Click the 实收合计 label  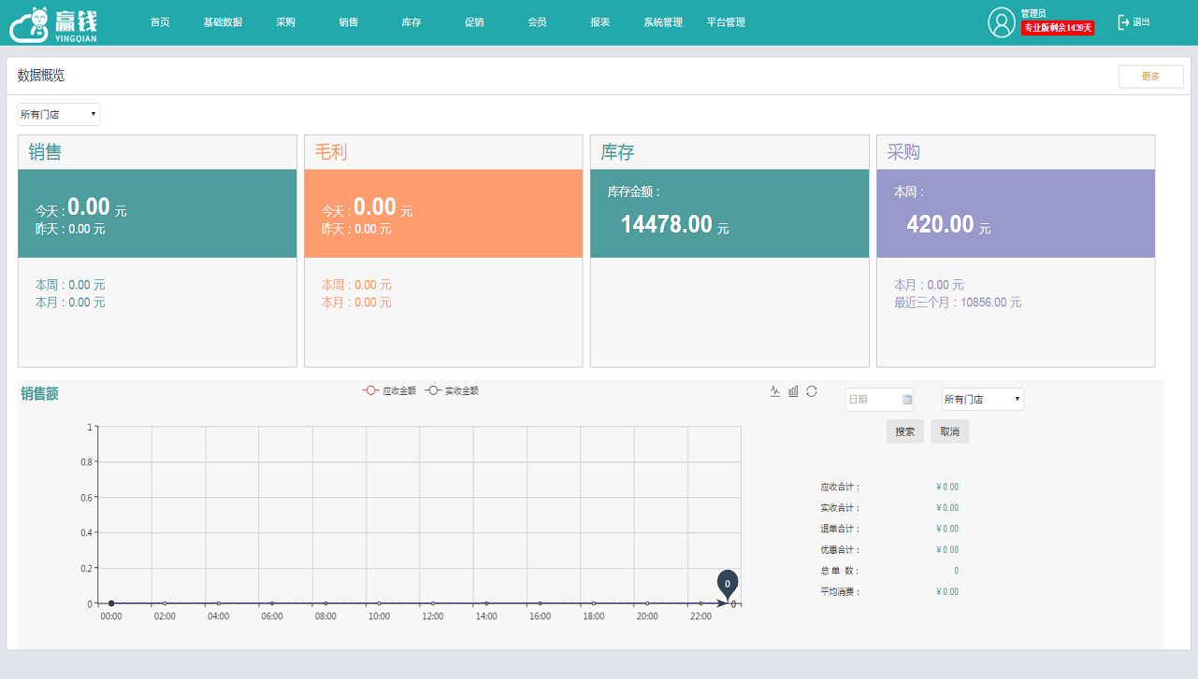click(x=840, y=508)
